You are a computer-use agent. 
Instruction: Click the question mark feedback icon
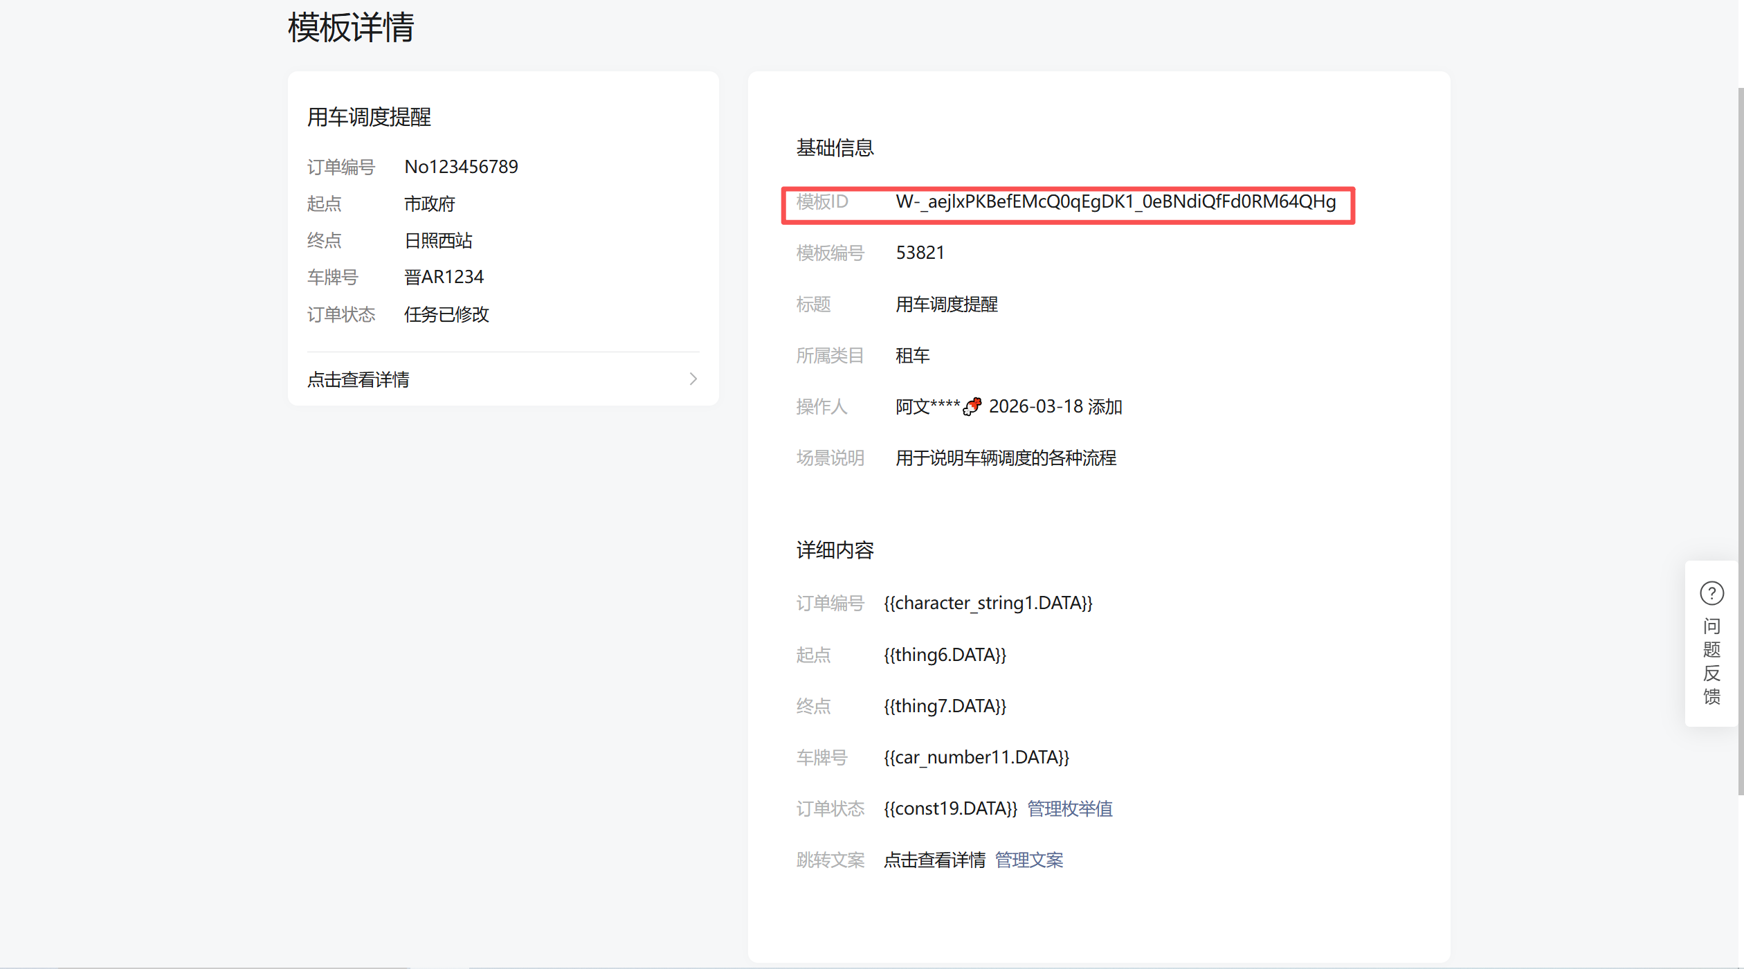pos(1711,593)
